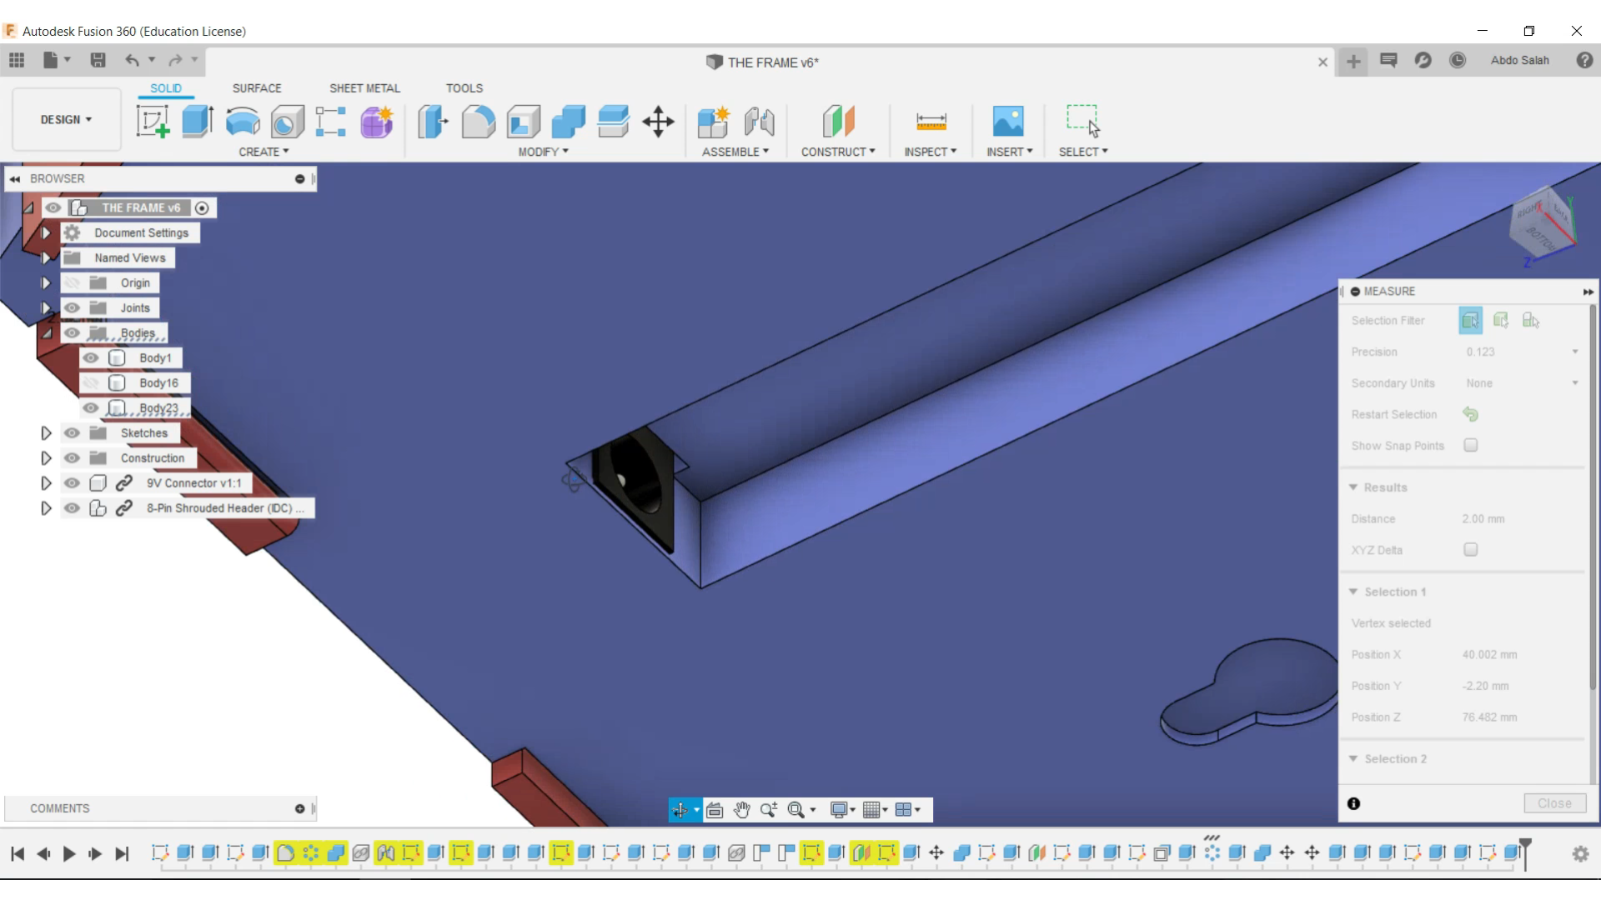
Task: Show the hidden Body16
Action: coord(91,383)
